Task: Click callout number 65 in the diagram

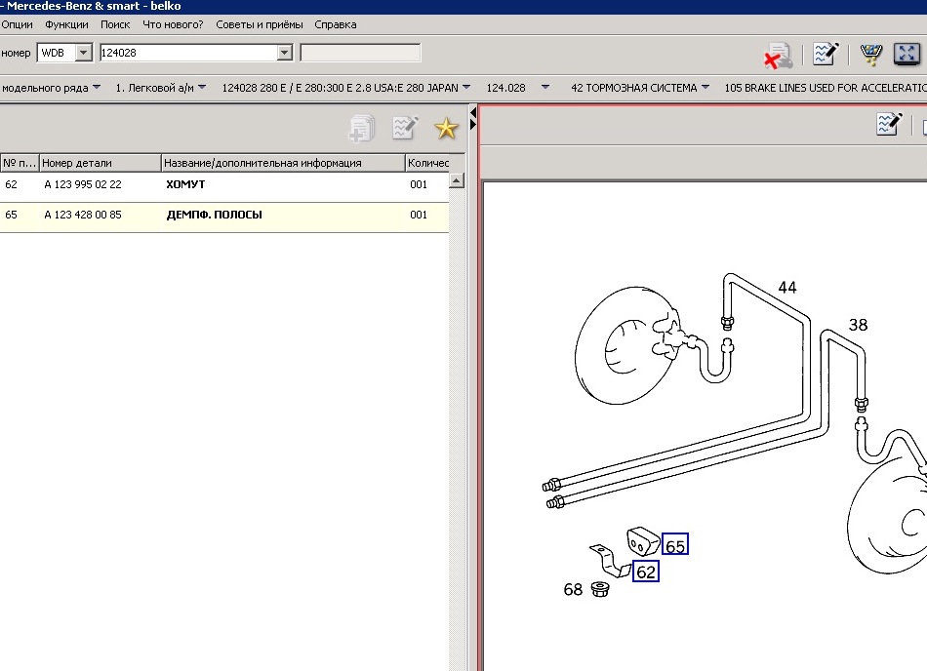Action: click(674, 546)
